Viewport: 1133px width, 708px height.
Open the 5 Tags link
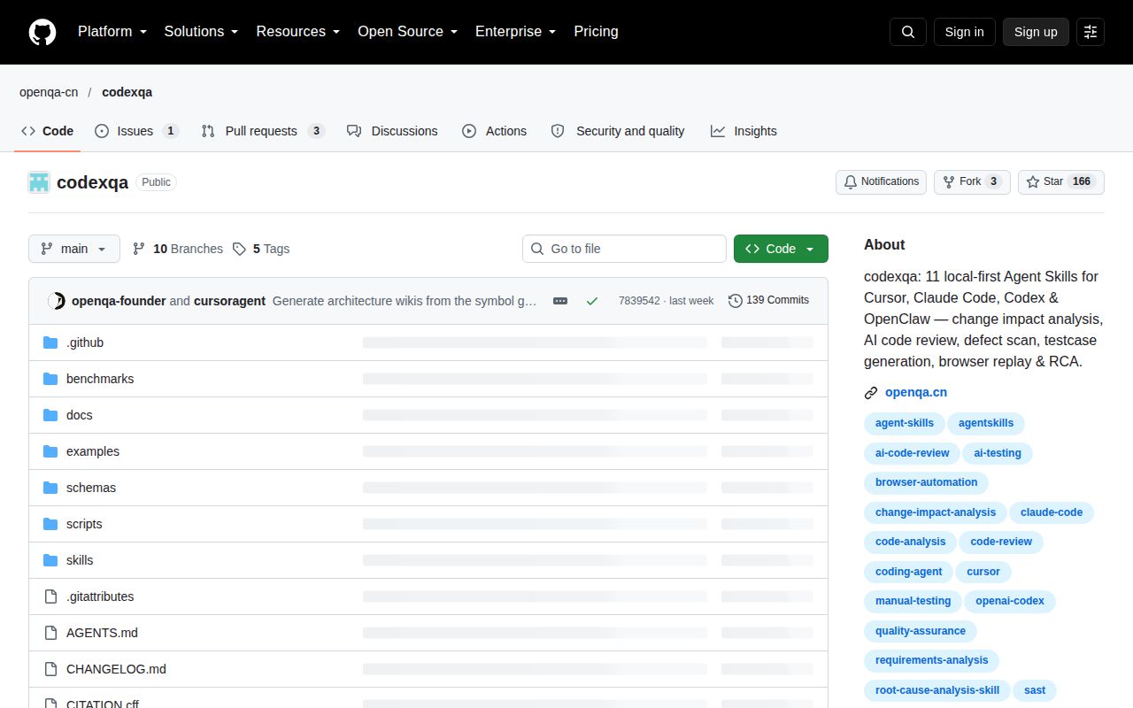pos(261,249)
